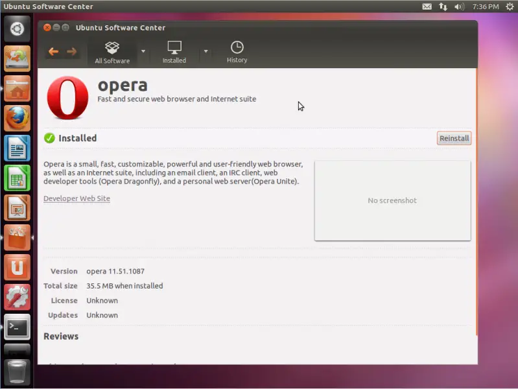Click the vertical scrollbar of the window
The image size is (518, 389).
click(476, 202)
